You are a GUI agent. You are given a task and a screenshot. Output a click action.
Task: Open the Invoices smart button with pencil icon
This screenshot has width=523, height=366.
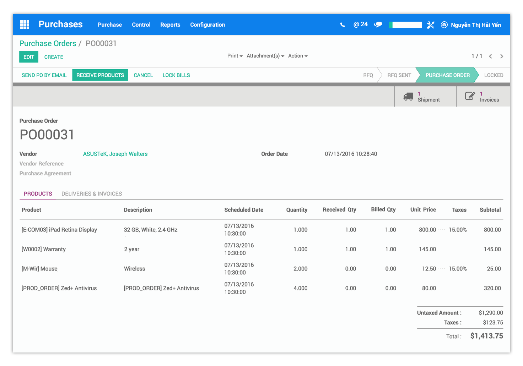(483, 96)
